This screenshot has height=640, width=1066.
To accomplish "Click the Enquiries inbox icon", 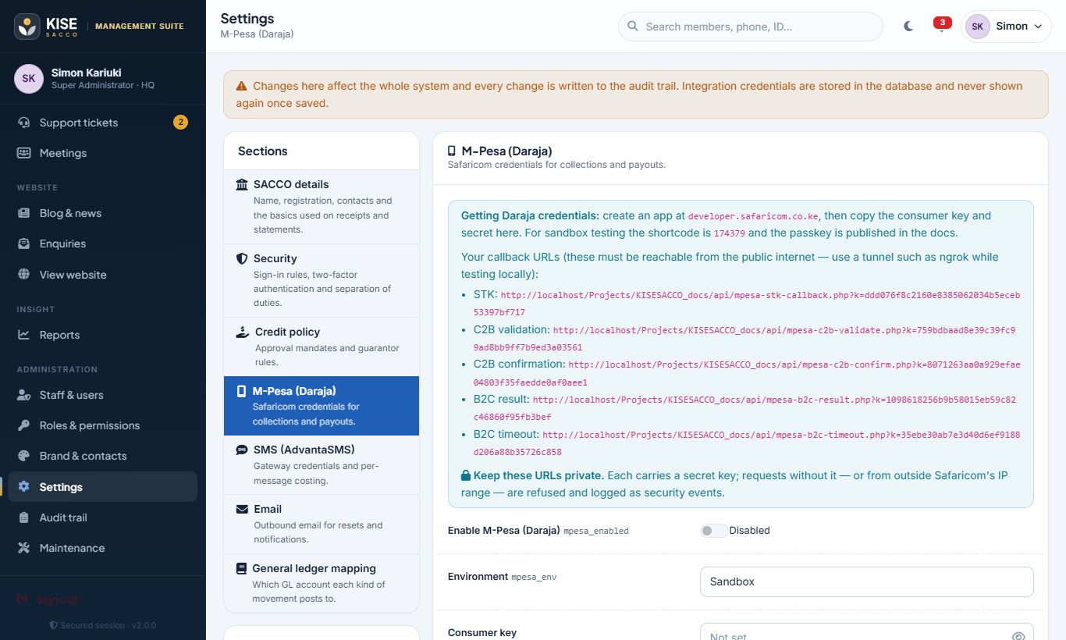I will tap(24, 244).
